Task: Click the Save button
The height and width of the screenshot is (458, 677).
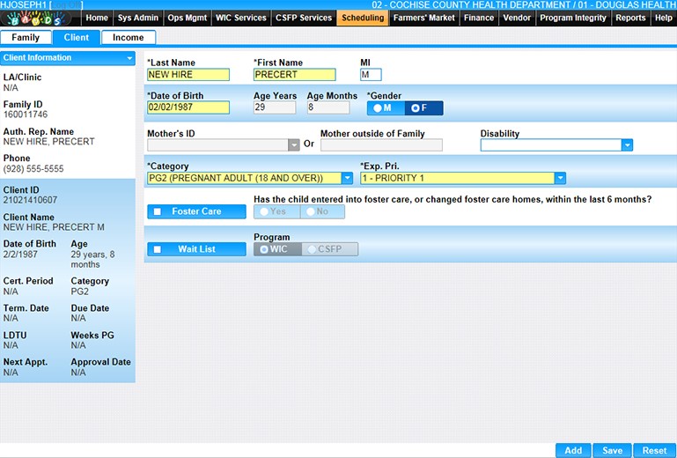Action: (612, 450)
